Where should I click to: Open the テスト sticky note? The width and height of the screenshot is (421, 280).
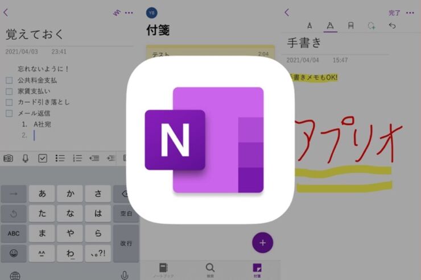pos(210,52)
